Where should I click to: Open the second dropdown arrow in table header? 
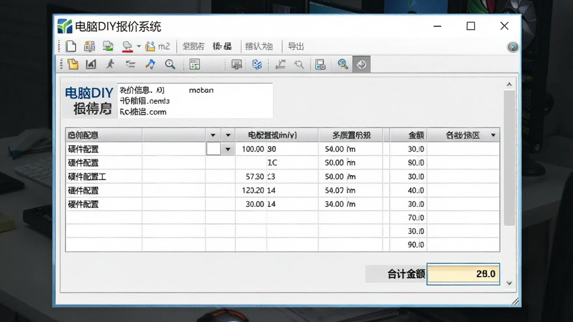(x=228, y=135)
